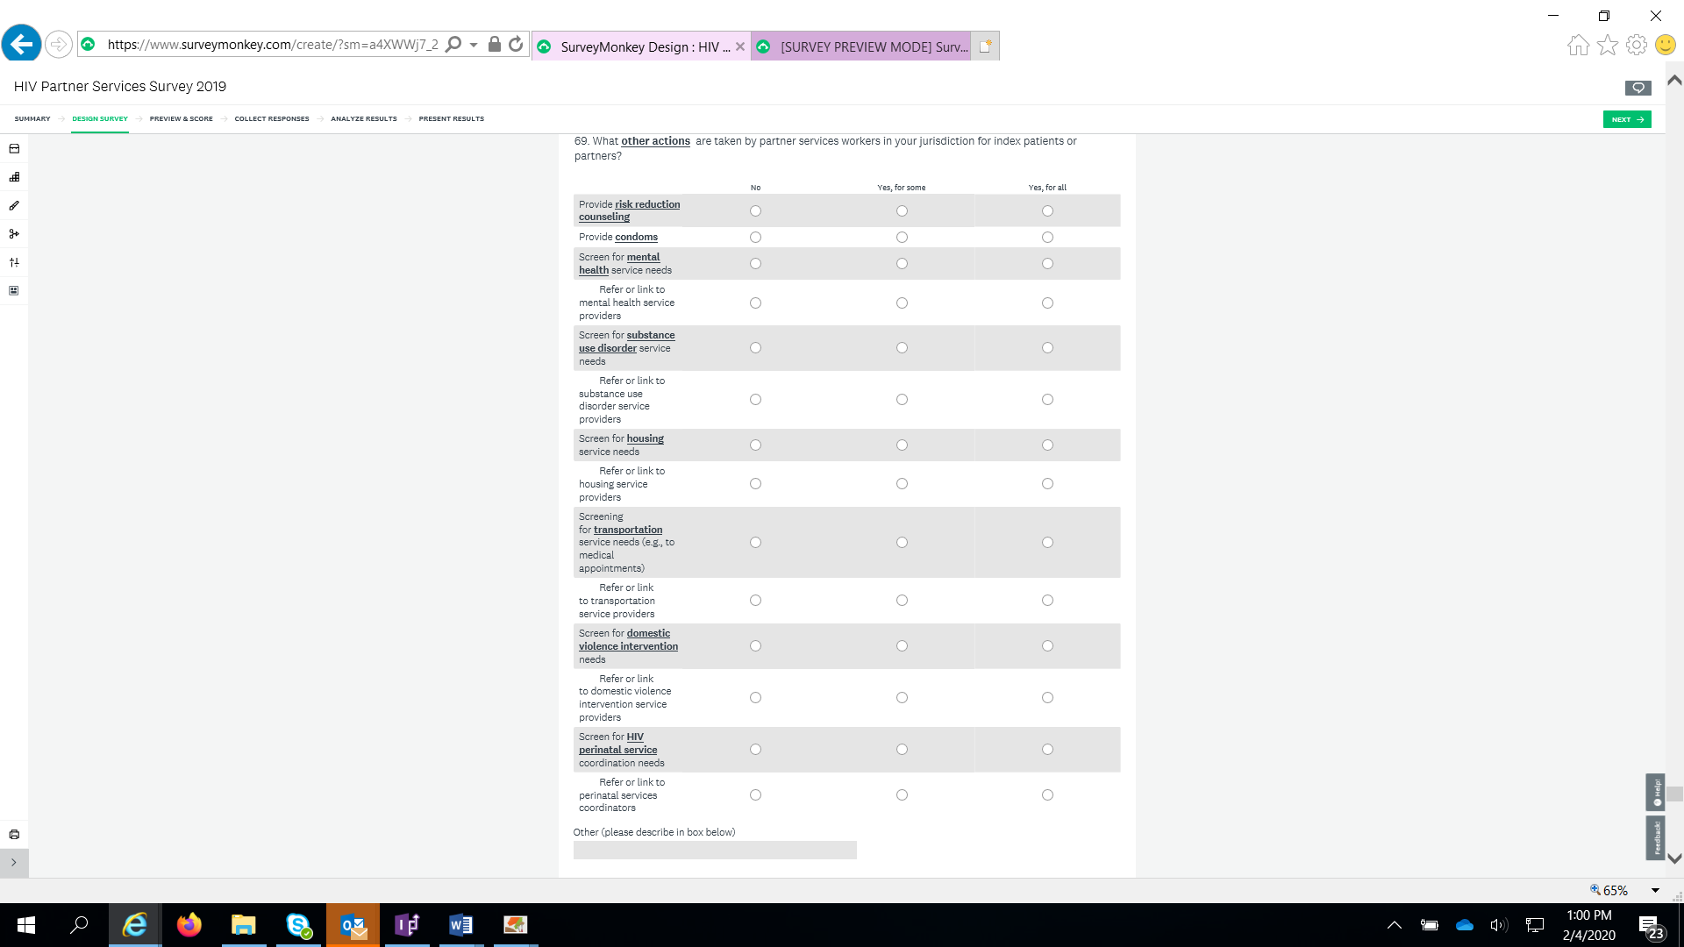Click the green NEXT button
The height and width of the screenshot is (947, 1684).
[x=1626, y=119]
